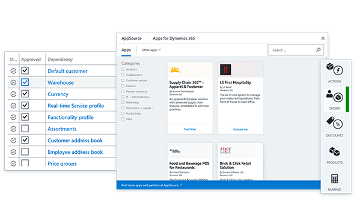Click status icon in Assortments row

click(x=13, y=129)
